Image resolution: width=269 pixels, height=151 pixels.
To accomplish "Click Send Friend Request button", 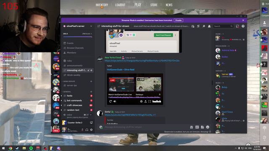I will pos(164,35).
